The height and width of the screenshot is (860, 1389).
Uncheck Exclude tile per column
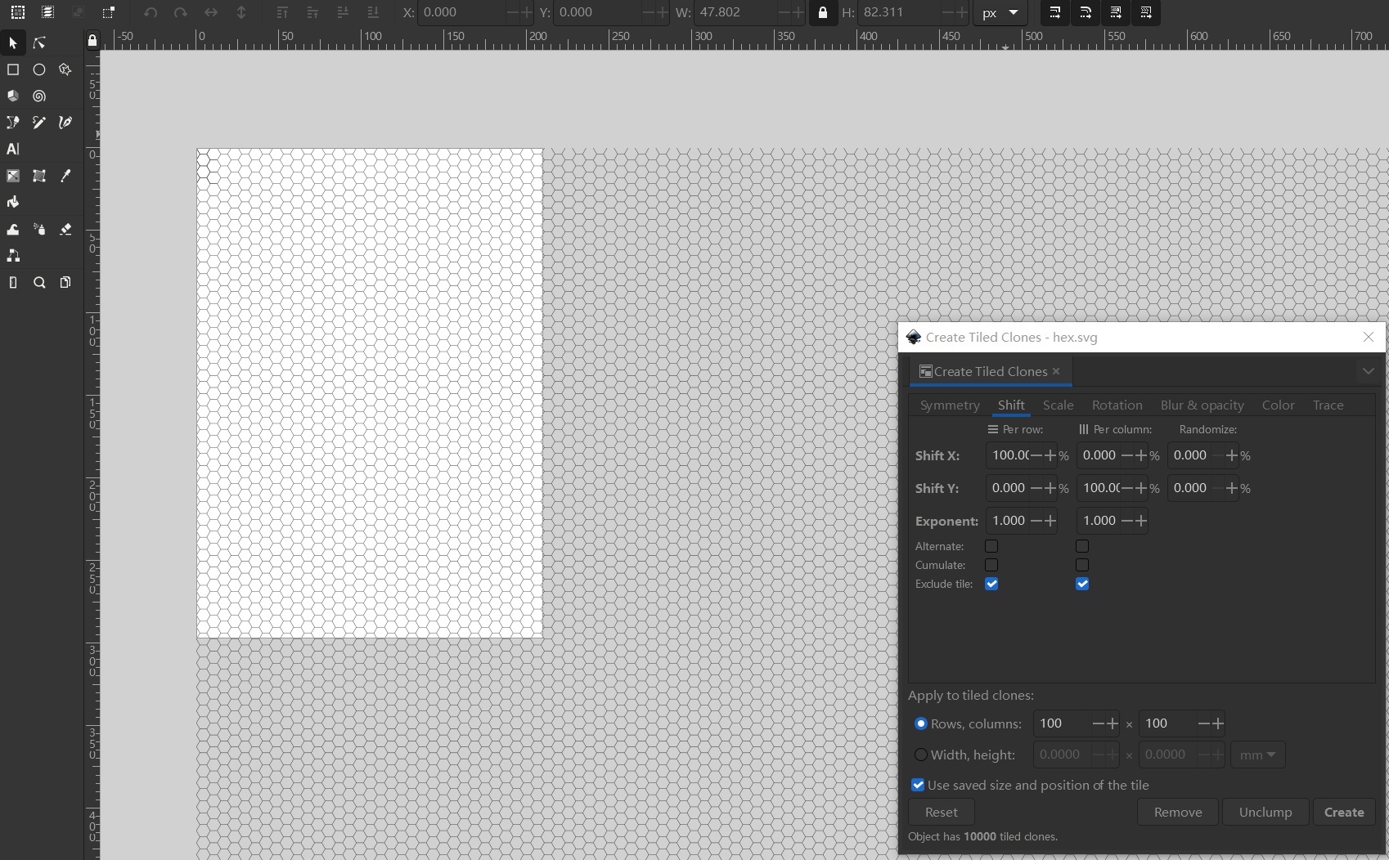click(1082, 584)
